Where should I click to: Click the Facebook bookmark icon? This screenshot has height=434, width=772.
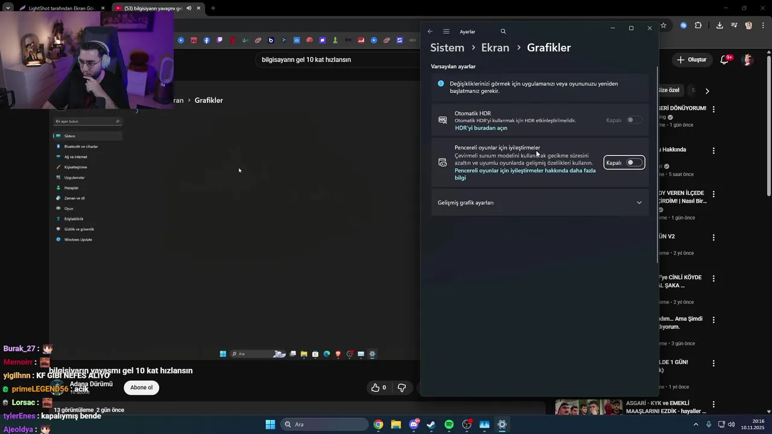coord(207,40)
